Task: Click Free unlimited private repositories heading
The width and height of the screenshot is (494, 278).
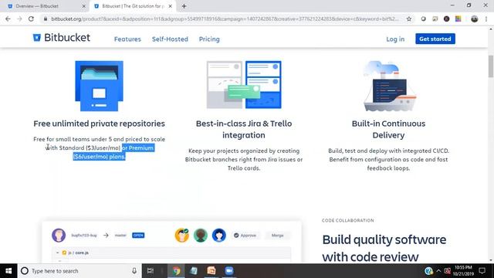Action: coord(100,124)
